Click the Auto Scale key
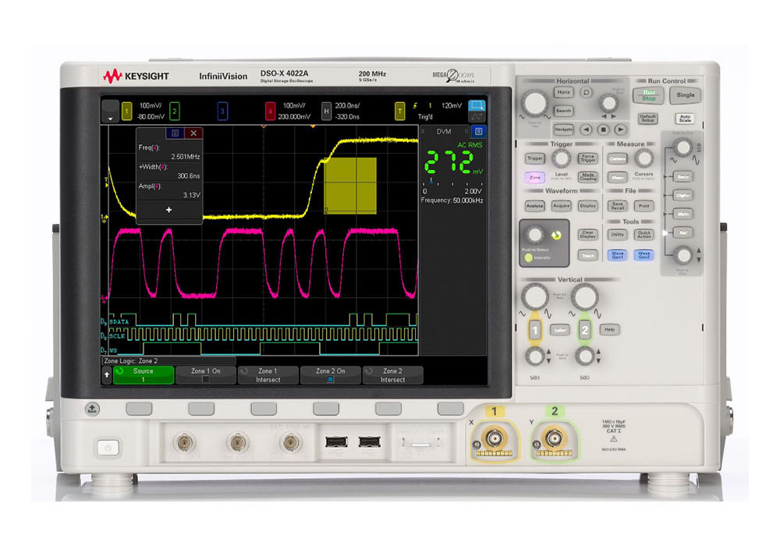 click(x=685, y=119)
